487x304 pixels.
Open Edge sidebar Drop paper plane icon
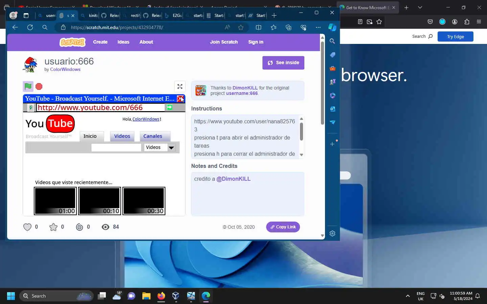coord(332,122)
